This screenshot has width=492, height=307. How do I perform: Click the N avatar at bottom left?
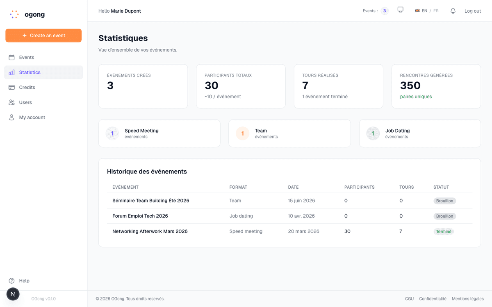[x=13, y=294]
